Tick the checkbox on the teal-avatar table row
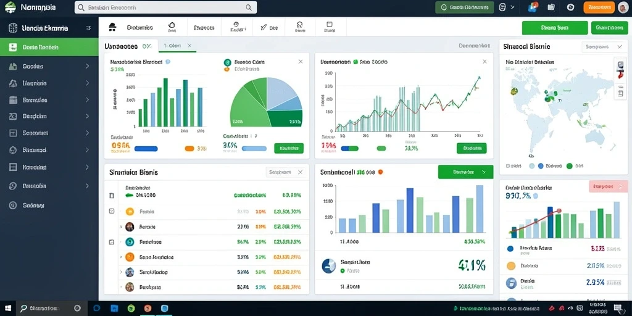The image size is (632, 316). (x=112, y=242)
